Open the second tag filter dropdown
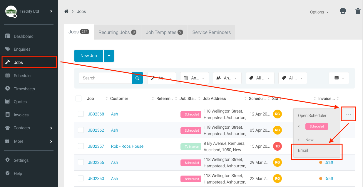363x187 pixels. point(293,78)
